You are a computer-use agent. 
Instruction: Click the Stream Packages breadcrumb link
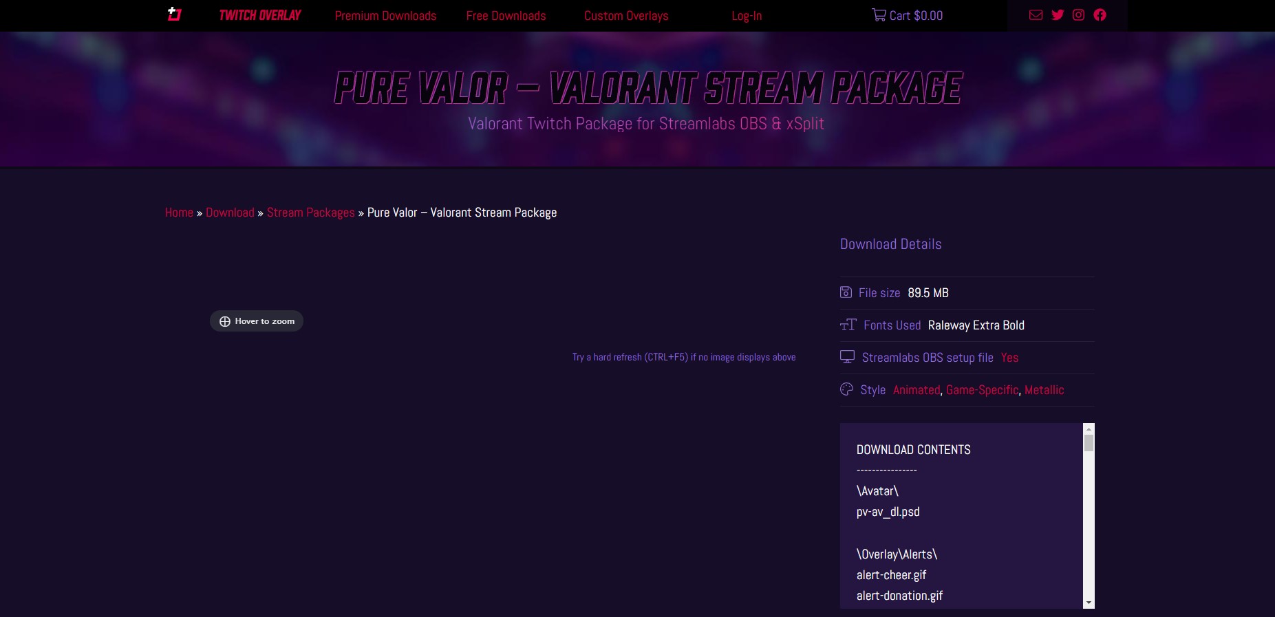tap(311, 213)
